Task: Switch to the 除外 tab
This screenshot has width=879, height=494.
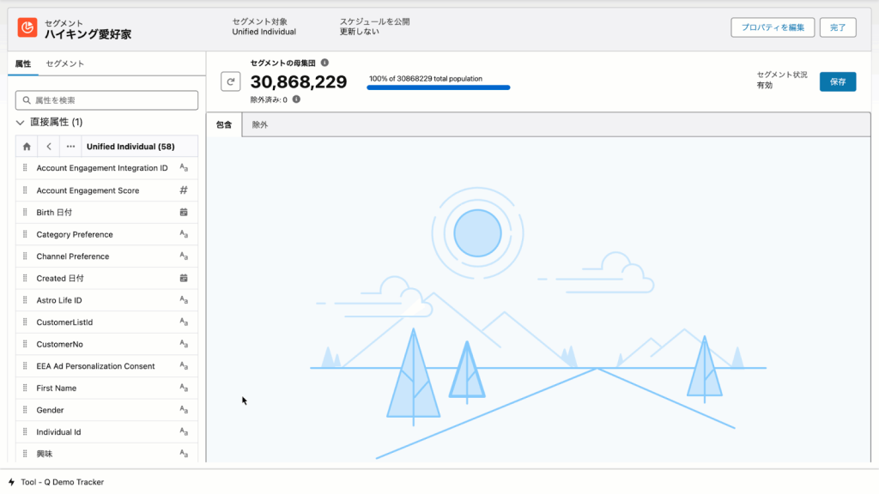Action: point(259,125)
